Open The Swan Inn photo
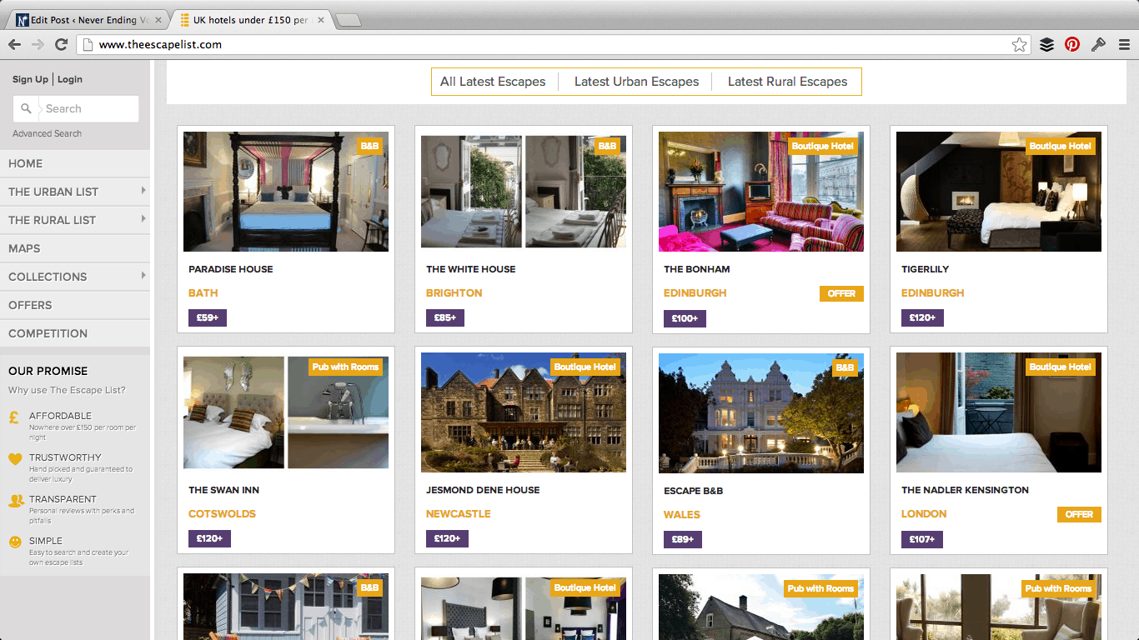The height and width of the screenshot is (640, 1139). point(286,412)
